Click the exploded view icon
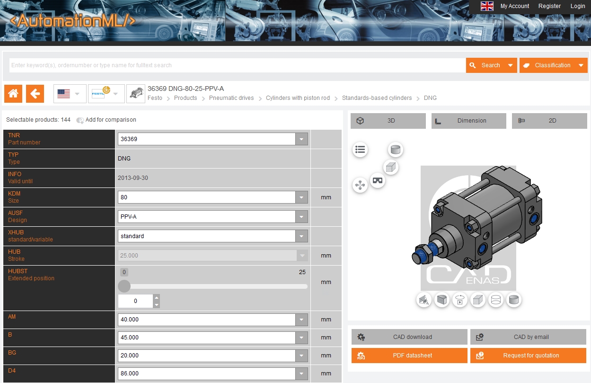The image size is (591, 383). point(360,185)
